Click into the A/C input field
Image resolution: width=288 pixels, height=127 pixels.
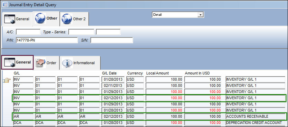point(28,32)
